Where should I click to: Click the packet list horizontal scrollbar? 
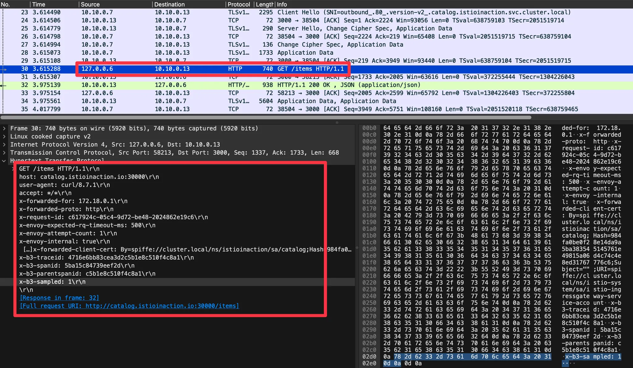click(x=266, y=118)
